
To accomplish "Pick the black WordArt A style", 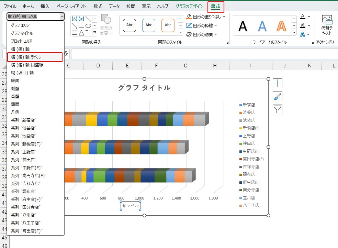I will pyautogui.click(x=243, y=26).
